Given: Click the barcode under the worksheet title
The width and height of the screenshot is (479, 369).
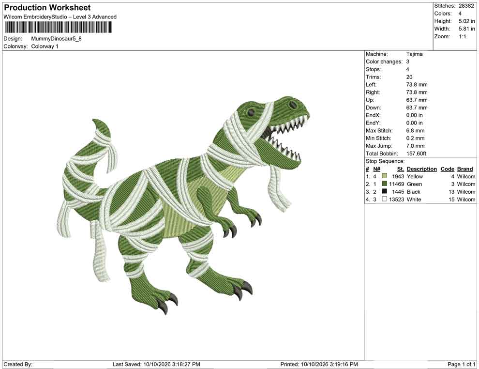Looking at the screenshot, I should click(59, 27).
